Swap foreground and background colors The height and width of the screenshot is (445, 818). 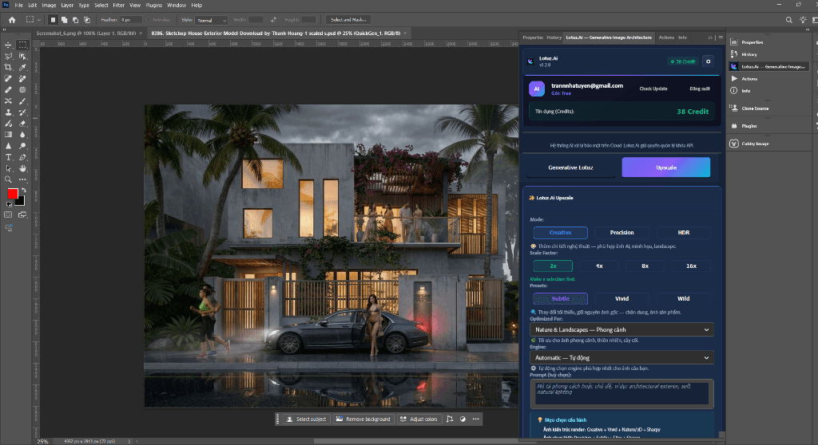(x=23, y=191)
